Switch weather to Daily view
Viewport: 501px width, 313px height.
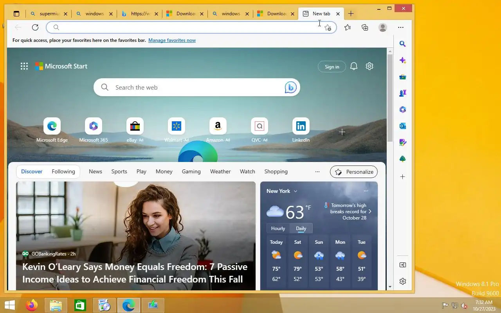[301, 228]
